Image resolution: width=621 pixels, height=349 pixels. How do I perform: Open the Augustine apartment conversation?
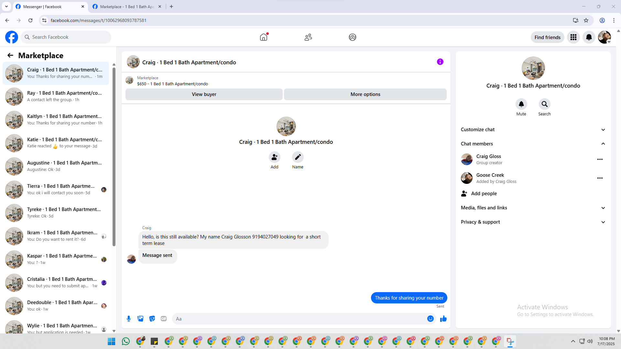coord(56,166)
